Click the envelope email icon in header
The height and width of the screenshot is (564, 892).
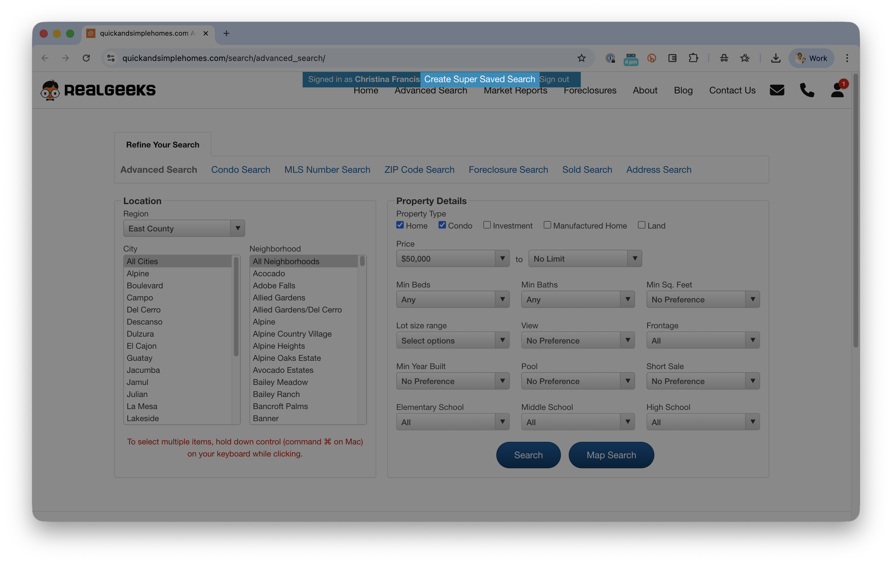[777, 90]
